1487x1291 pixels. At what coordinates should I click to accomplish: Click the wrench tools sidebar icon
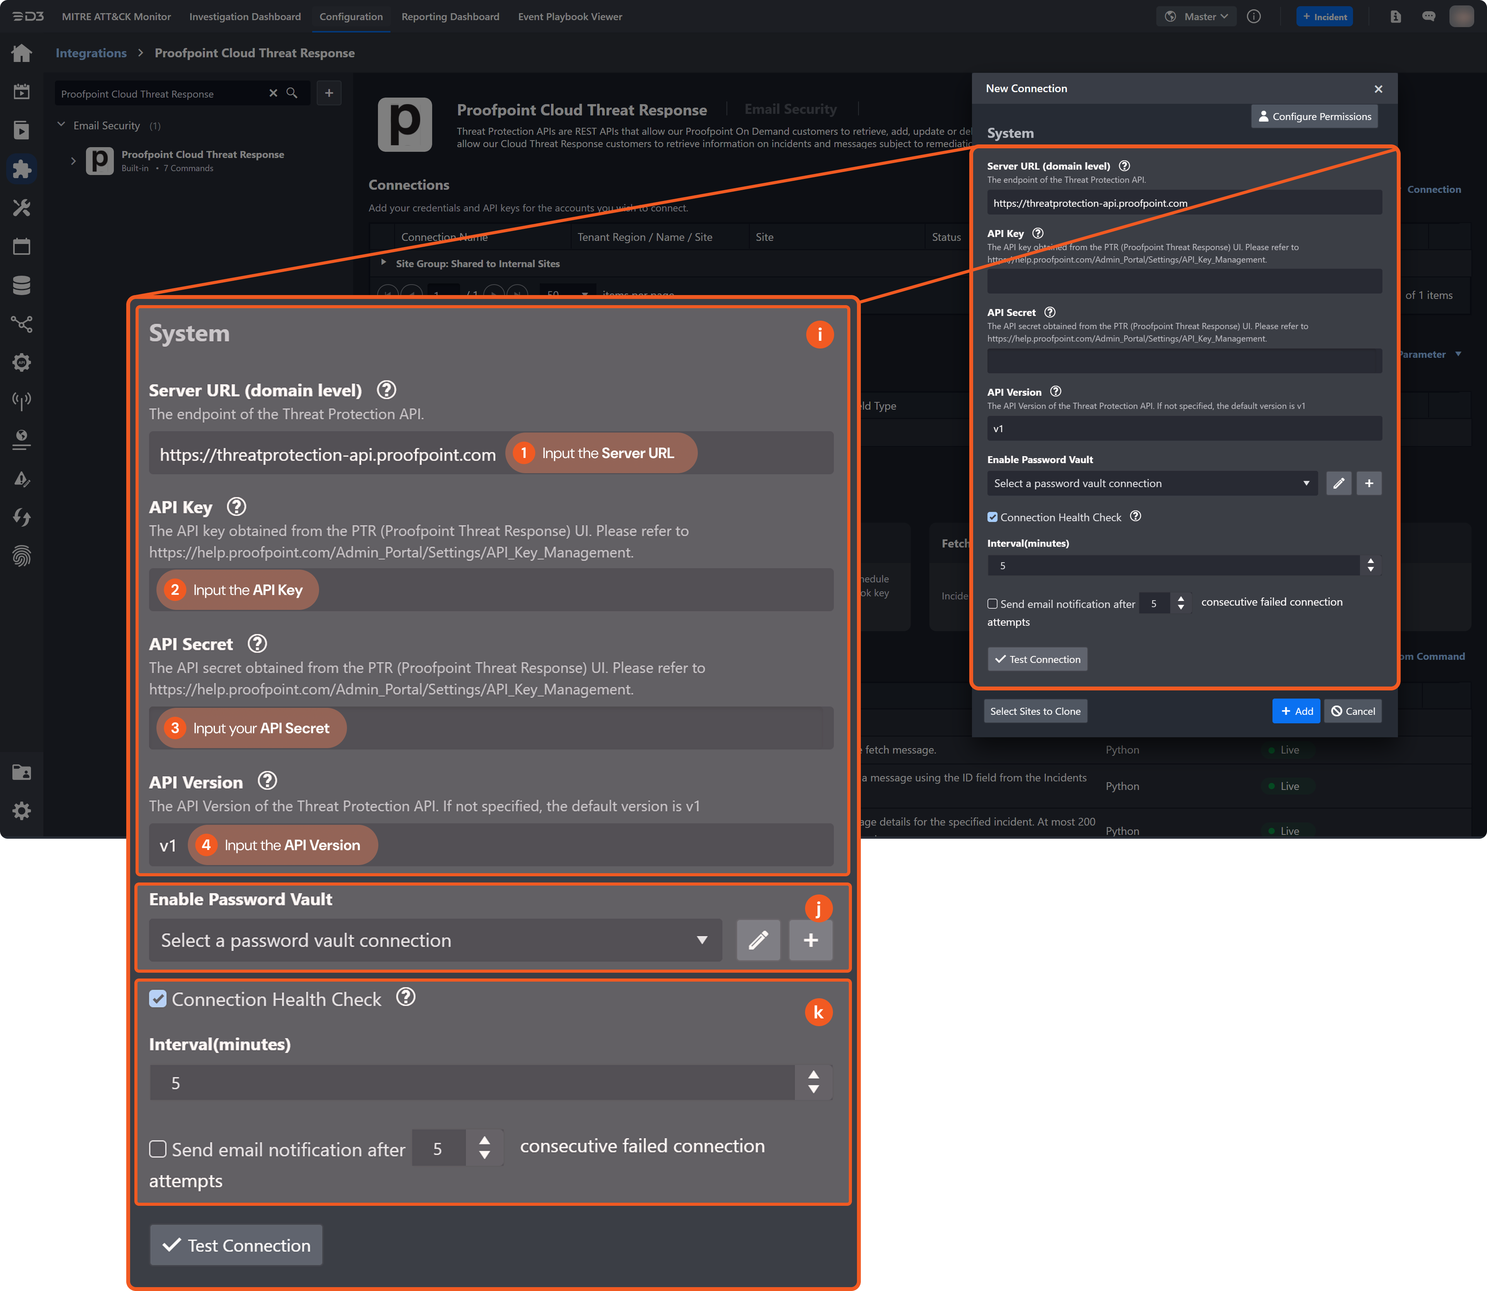click(x=22, y=208)
